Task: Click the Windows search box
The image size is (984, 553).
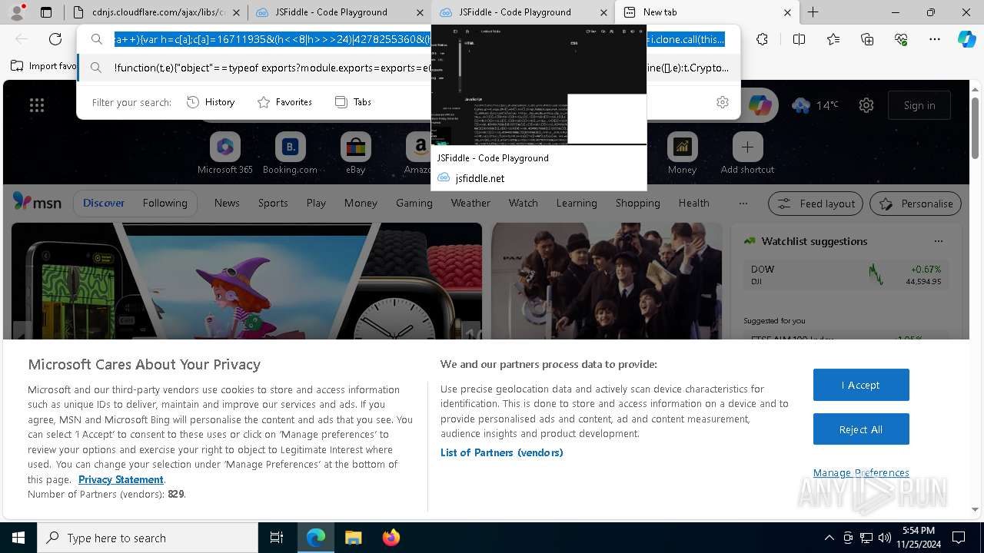Action: [x=148, y=538]
